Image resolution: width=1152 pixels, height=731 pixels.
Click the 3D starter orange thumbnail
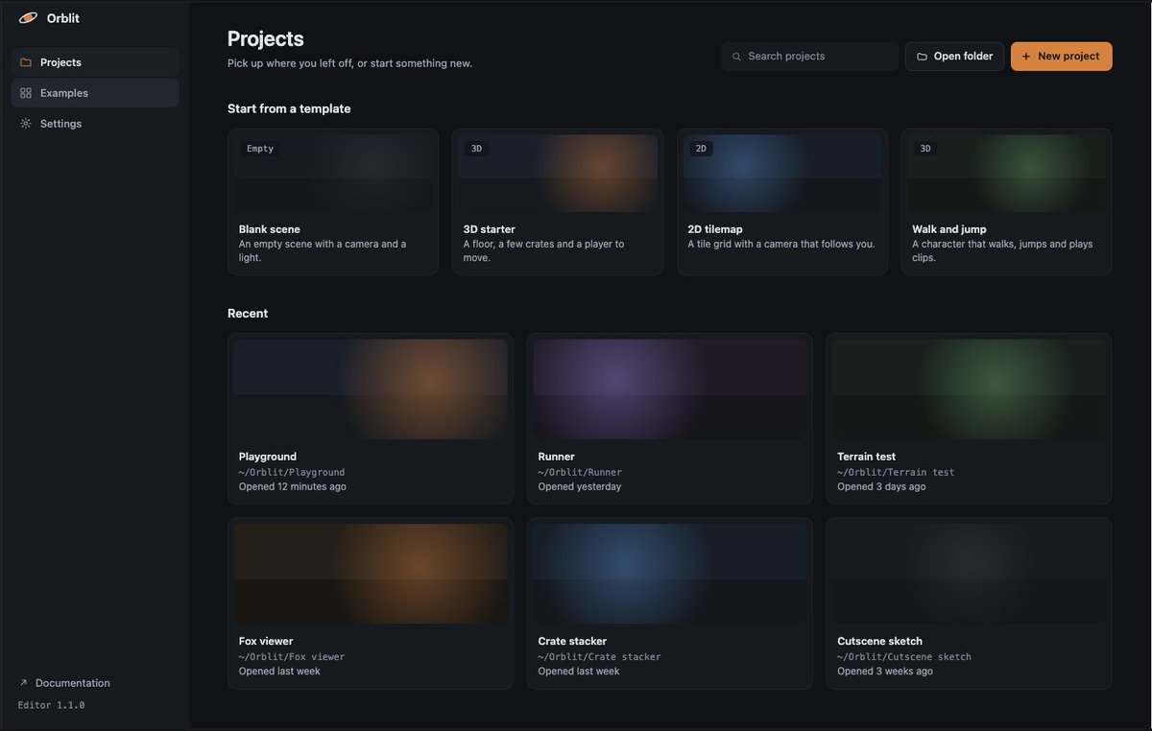point(558,174)
